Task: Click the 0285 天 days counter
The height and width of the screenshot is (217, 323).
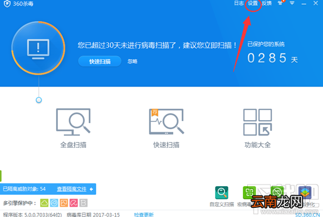Action: [x=273, y=58]
